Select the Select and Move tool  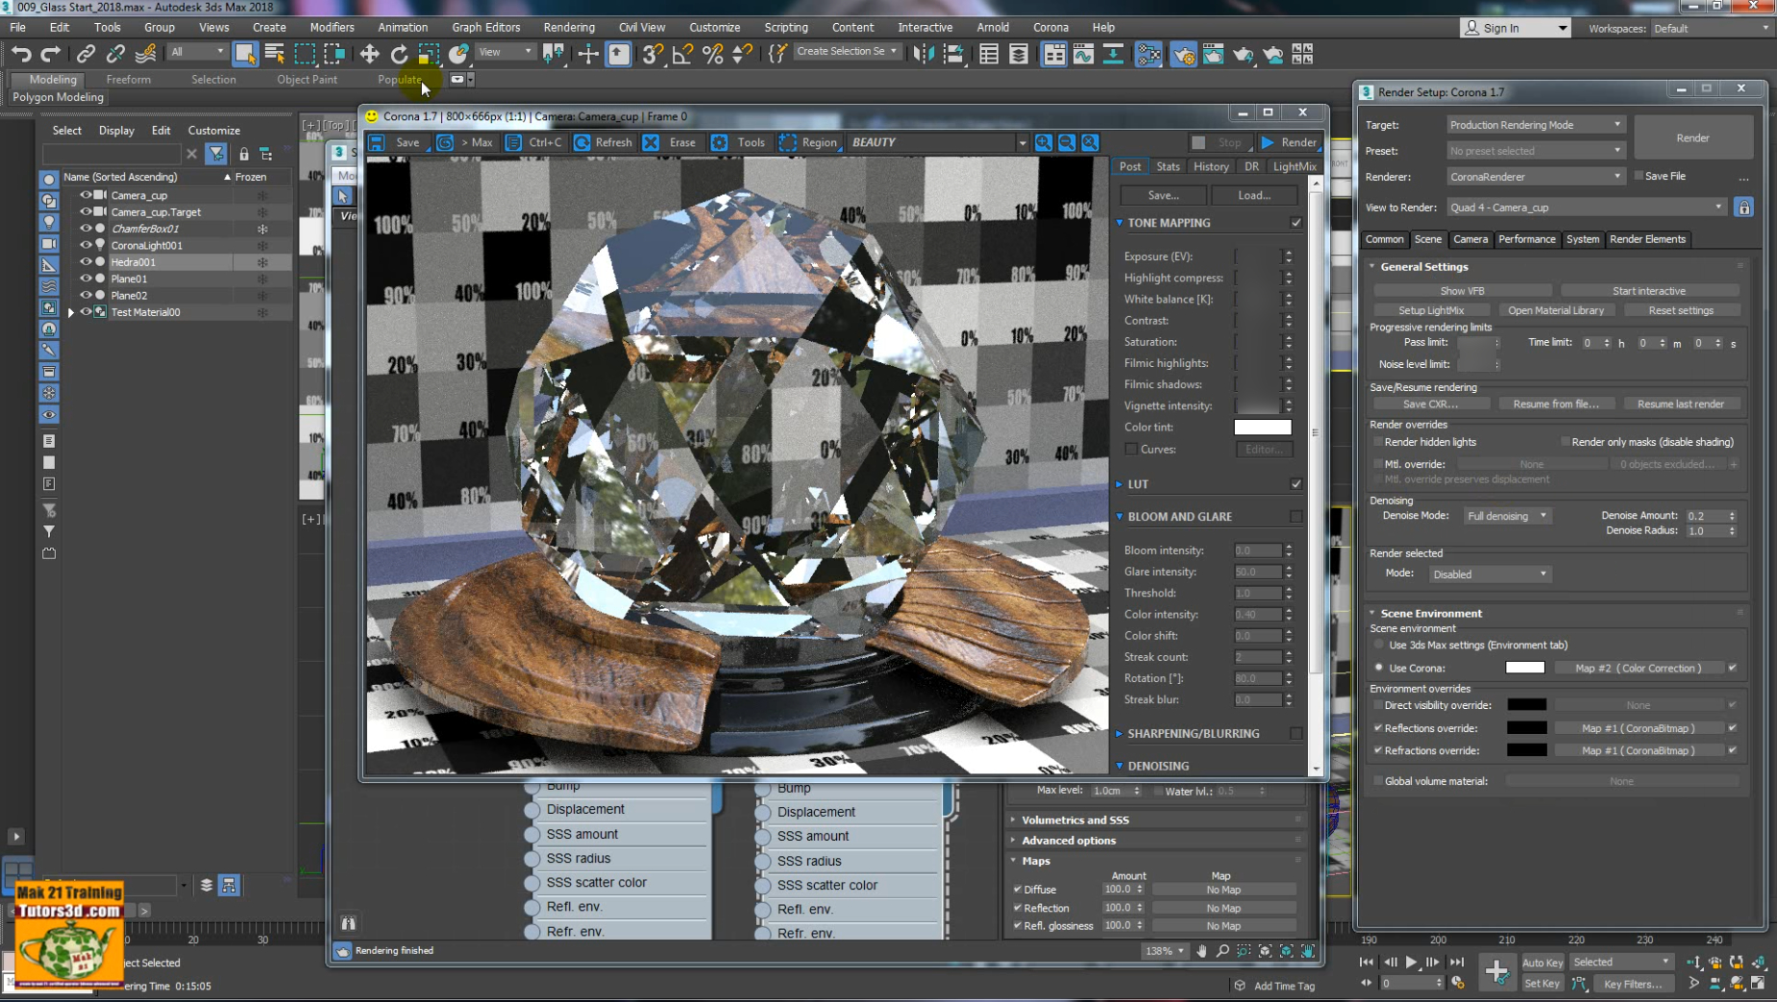[x=370, y=54]
